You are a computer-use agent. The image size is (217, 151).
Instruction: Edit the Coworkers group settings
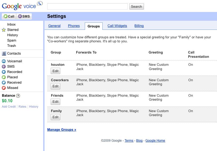(55, 86)
